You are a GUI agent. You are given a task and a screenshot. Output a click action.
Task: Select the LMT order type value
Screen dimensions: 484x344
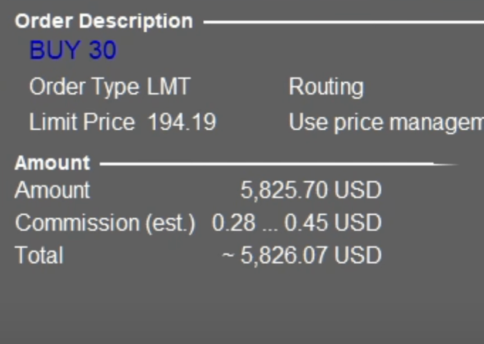(x=169, y=87)
